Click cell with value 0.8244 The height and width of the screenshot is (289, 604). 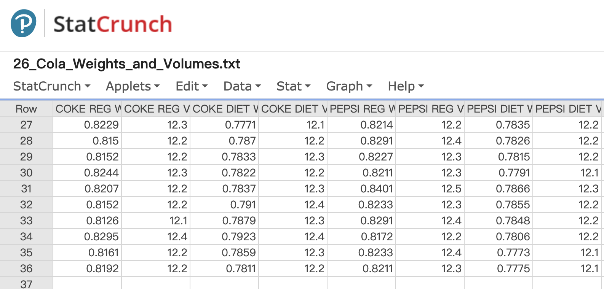(x=87, y=173)
